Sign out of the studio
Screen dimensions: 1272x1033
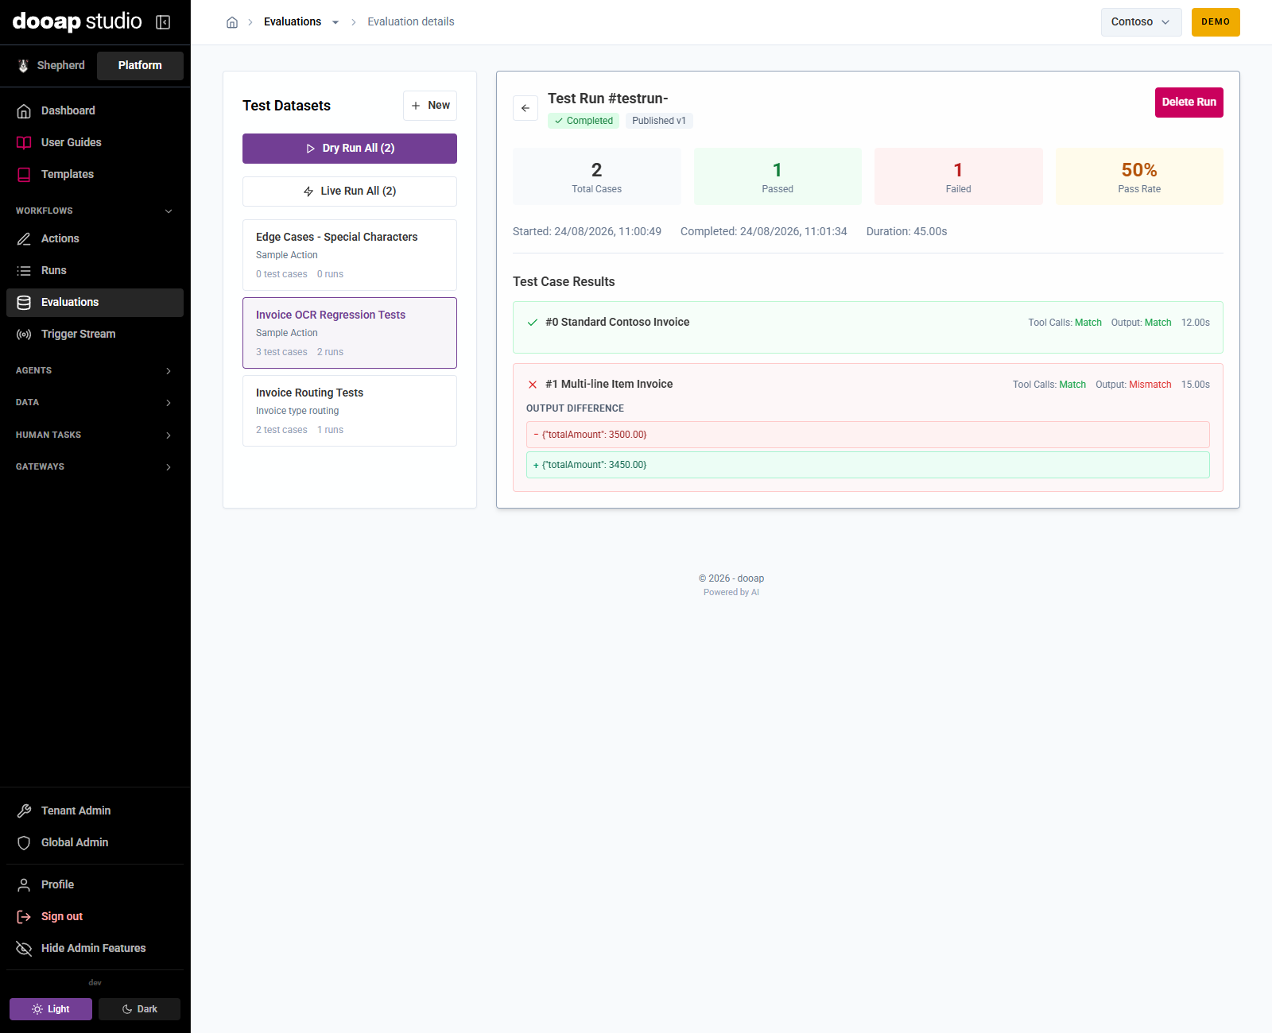click(x=95, y=916)
